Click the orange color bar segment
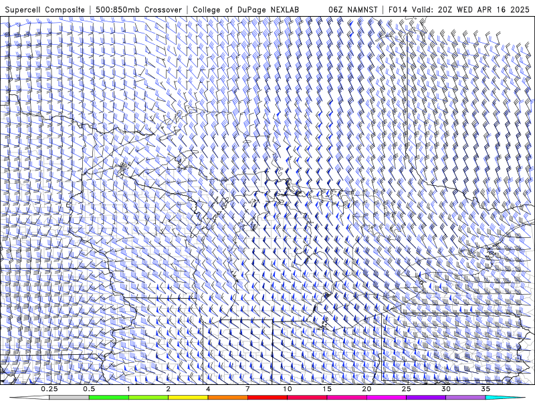The image size is (535, 401). click(x=227, y=398)
